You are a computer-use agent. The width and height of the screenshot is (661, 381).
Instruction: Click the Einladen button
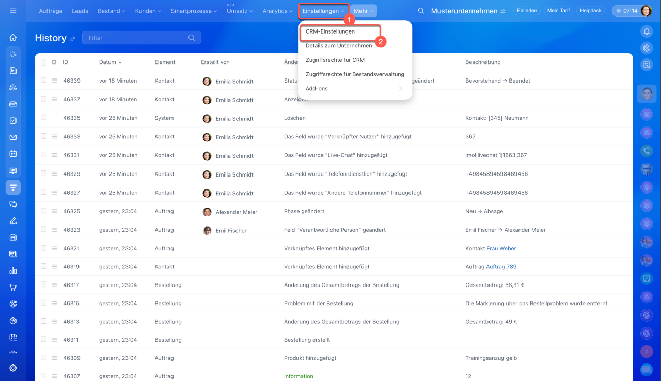coord(527,11)
